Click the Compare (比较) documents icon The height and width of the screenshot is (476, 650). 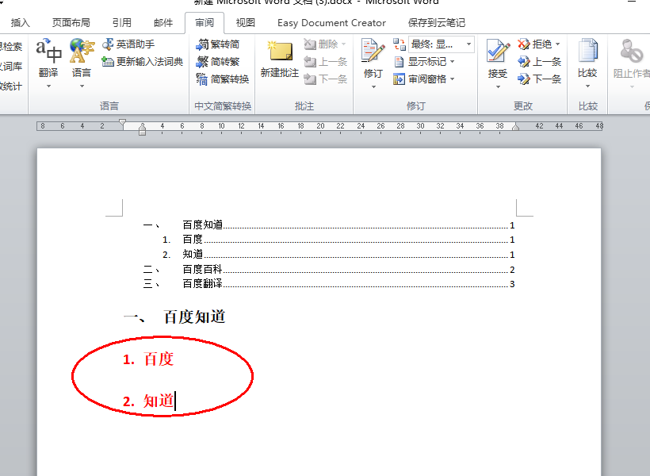[588, 52]
